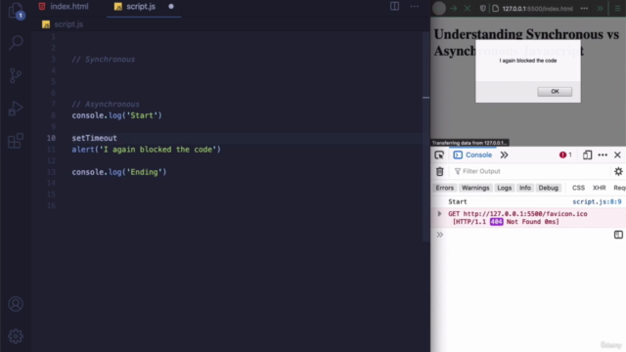Open the Search view in activity bar
Screen dimensions: 626x352
[x=16, y=42]
